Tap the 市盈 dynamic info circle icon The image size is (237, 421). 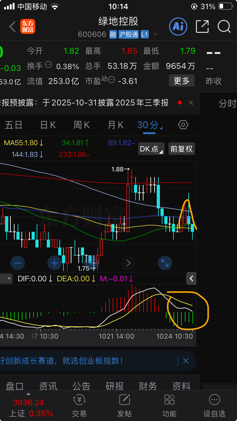coord(111,80)
